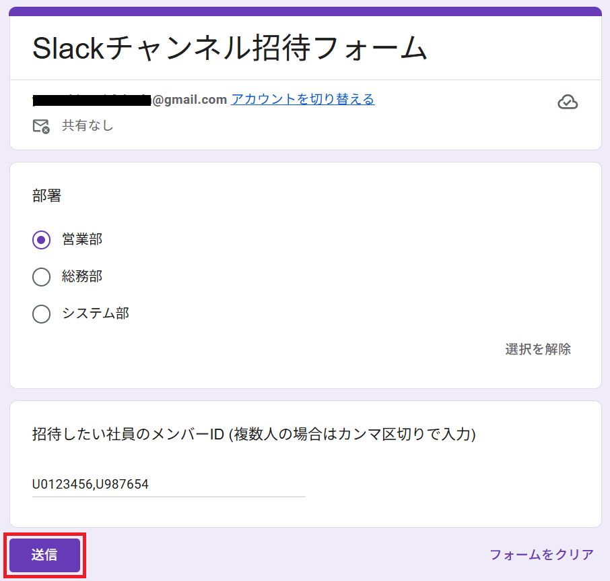Click the システム部 option label text

click(96, 313)
